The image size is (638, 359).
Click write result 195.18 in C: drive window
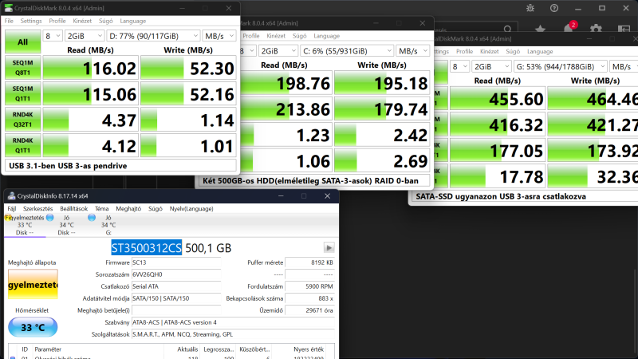click(382, 83)
